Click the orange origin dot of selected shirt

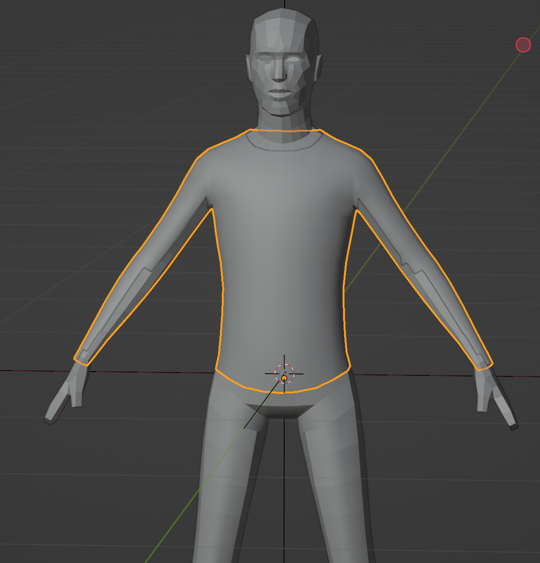click(284, 378)
